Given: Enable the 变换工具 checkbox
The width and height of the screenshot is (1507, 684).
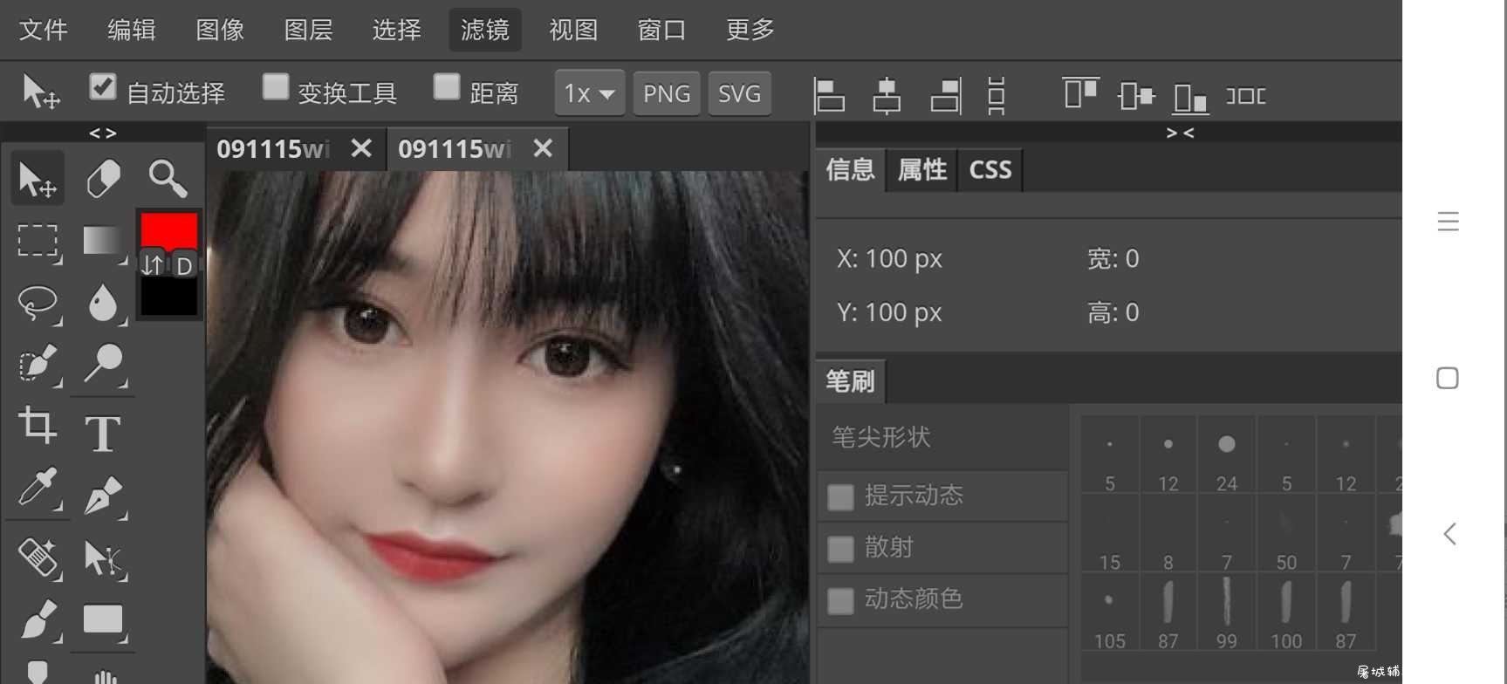Looking at the screenshot, I should [276, 87].
